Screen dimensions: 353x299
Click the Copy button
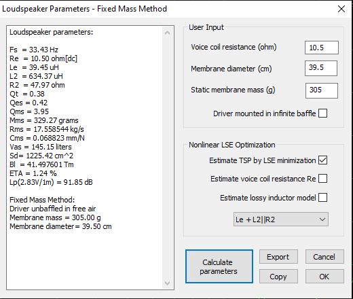pos(278,276)
